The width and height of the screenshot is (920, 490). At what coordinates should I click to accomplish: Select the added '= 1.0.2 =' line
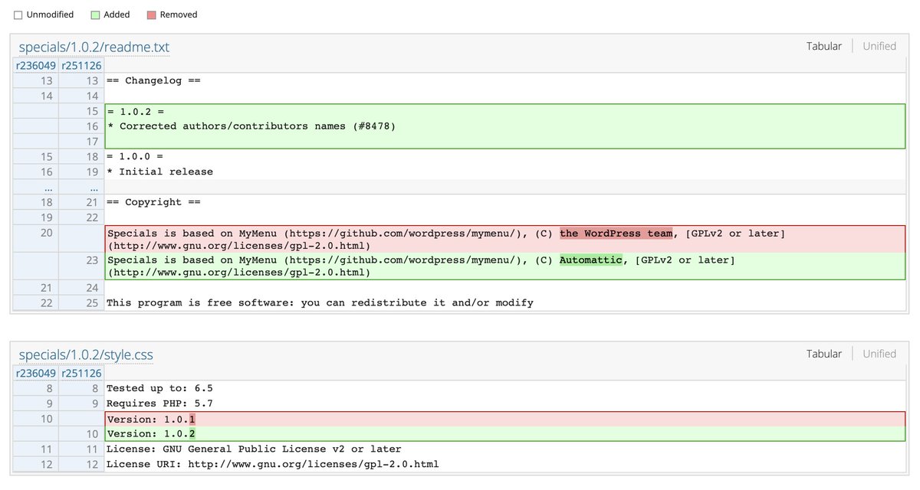tap(504, 112)
